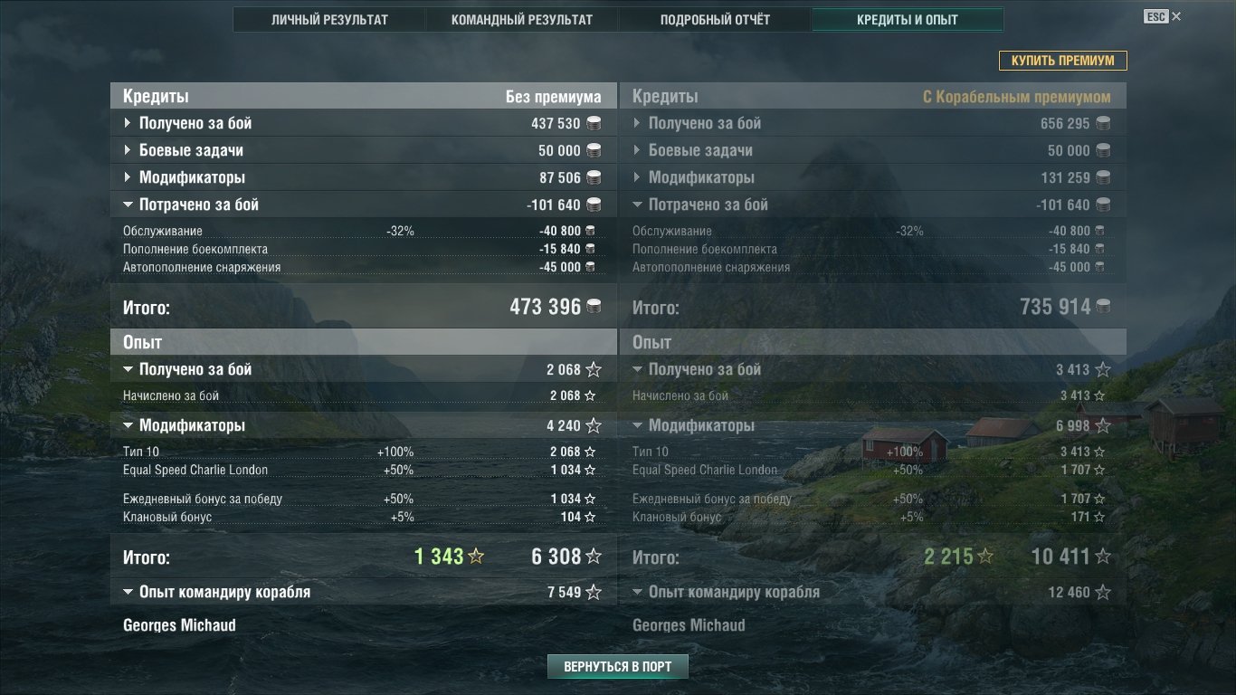Switch to Личный результат tab

(x=329, y=20)
